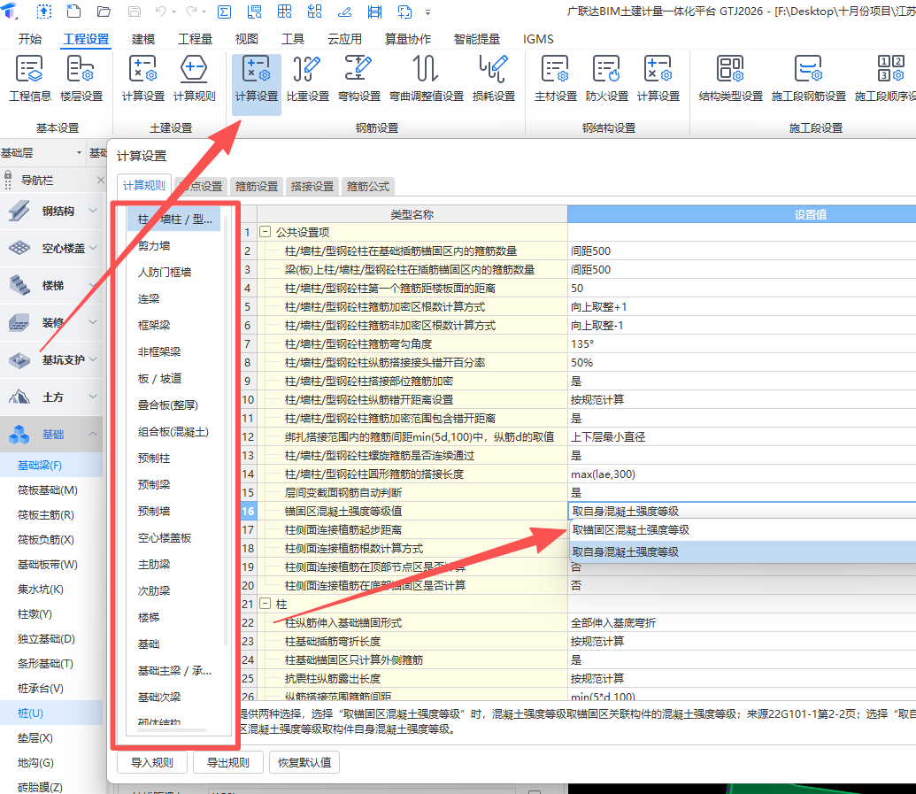
Task: Select 剪力墙 in the component list
Action: 154,246
